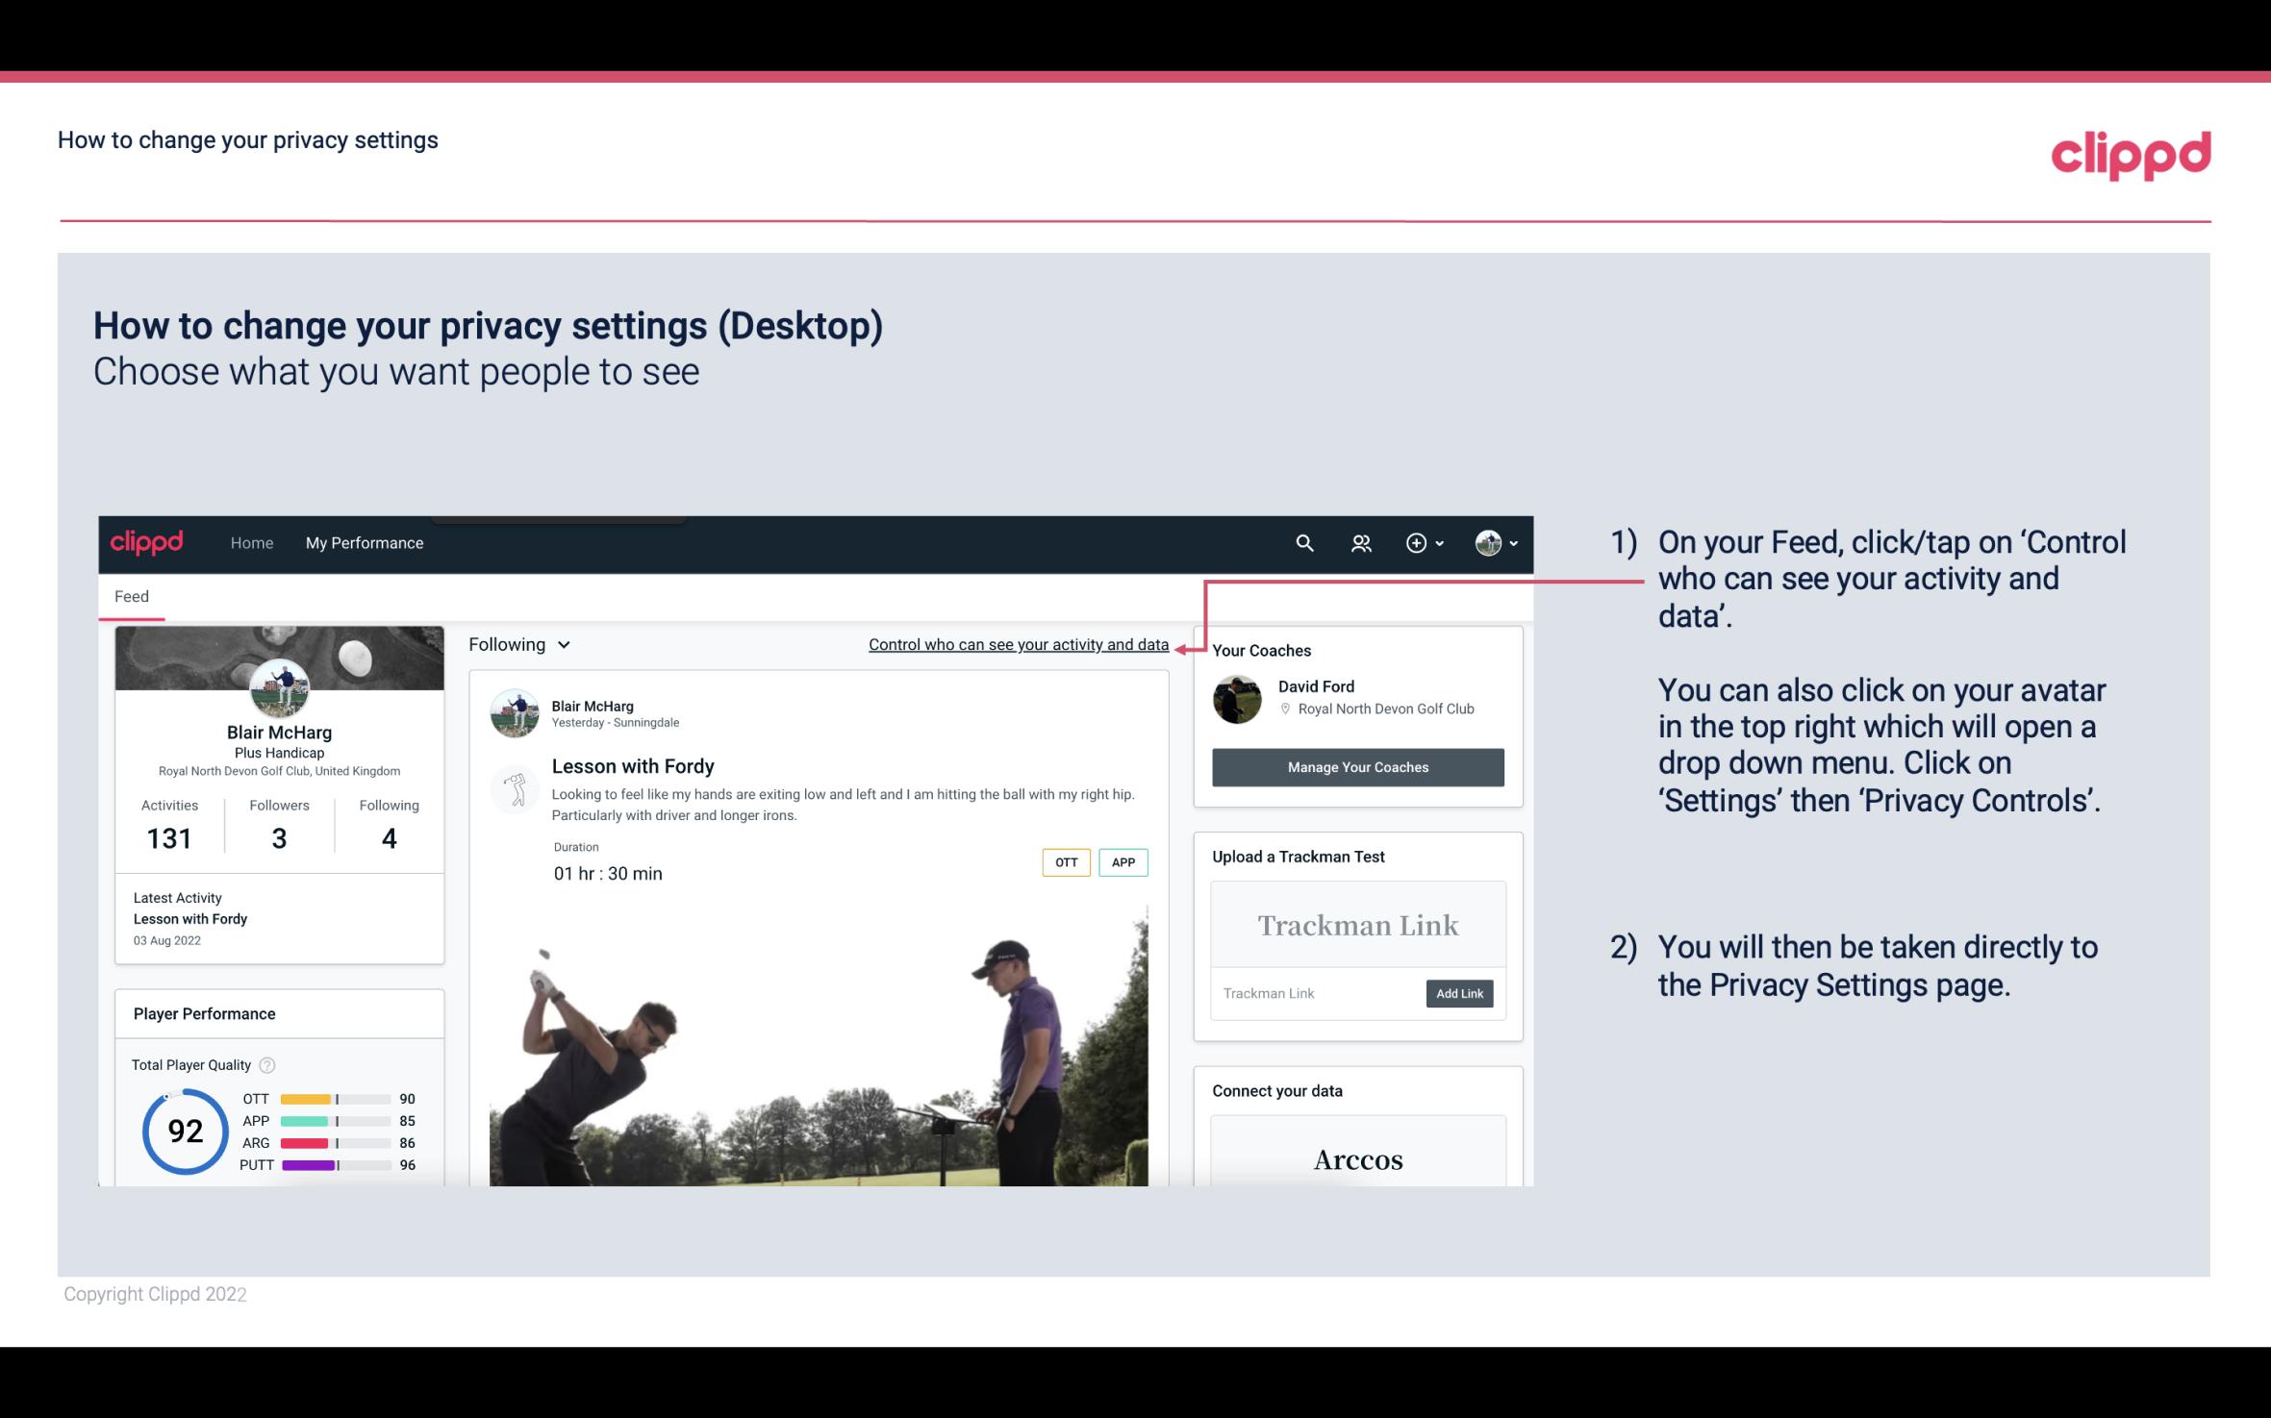Click the Add Link button for Trackman
This screenshot has height=1418, width=2271.
point(1457,993)
